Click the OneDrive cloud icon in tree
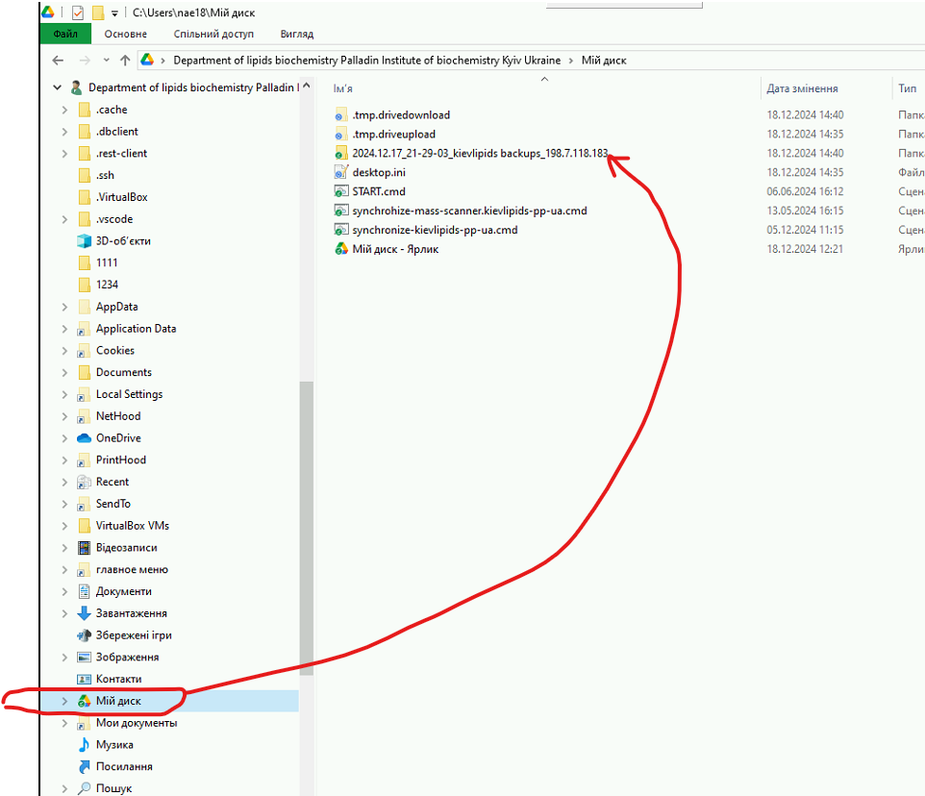This screenshot has height=796, width=925. pos(84,438)
